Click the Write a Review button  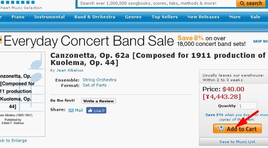(98, 101)
